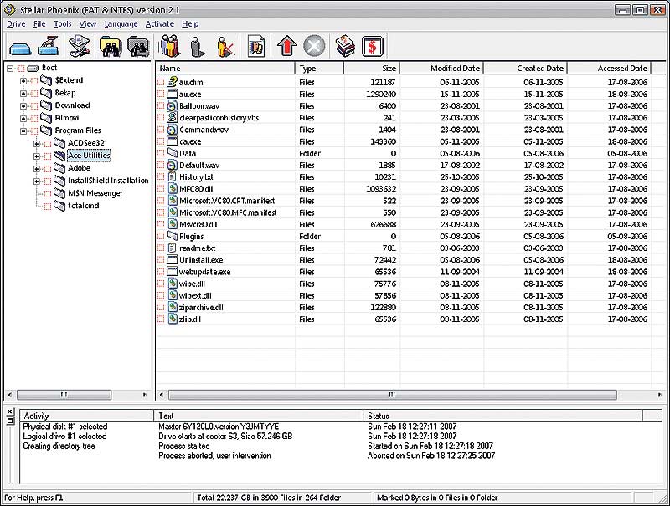Tick the Plugins folder checkbox in file list
This screenshot has height=506, width=670.
coord(161,236)
